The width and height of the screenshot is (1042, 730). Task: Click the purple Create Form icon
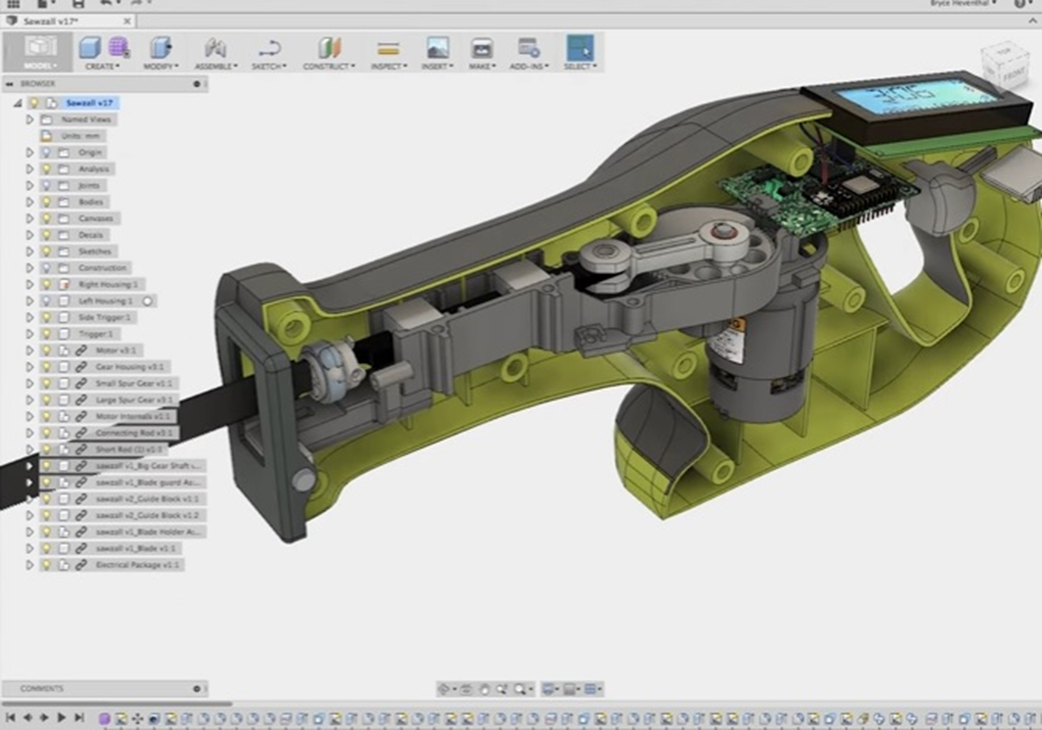(118, 47)
